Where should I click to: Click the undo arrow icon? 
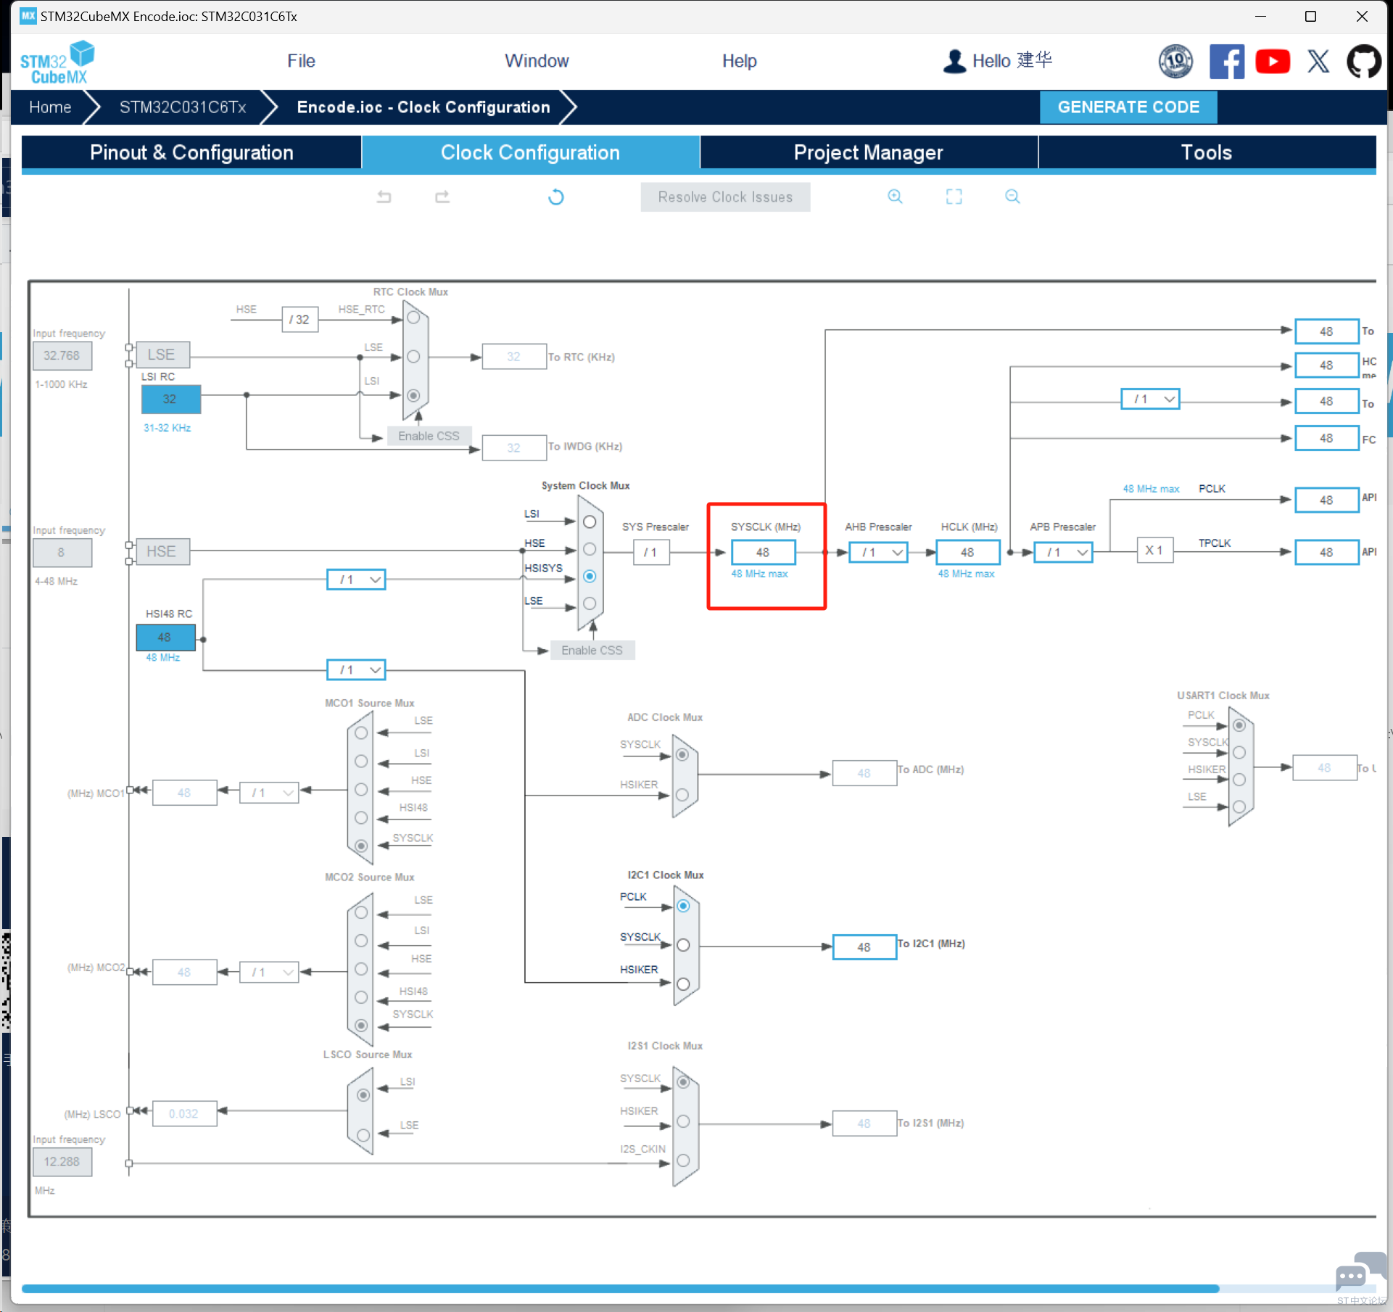pyautogui.click(x=384, y=197)
